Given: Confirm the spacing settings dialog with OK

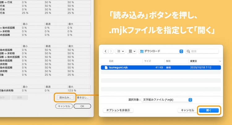Looking at the screenshot, I should click(82, 106).
